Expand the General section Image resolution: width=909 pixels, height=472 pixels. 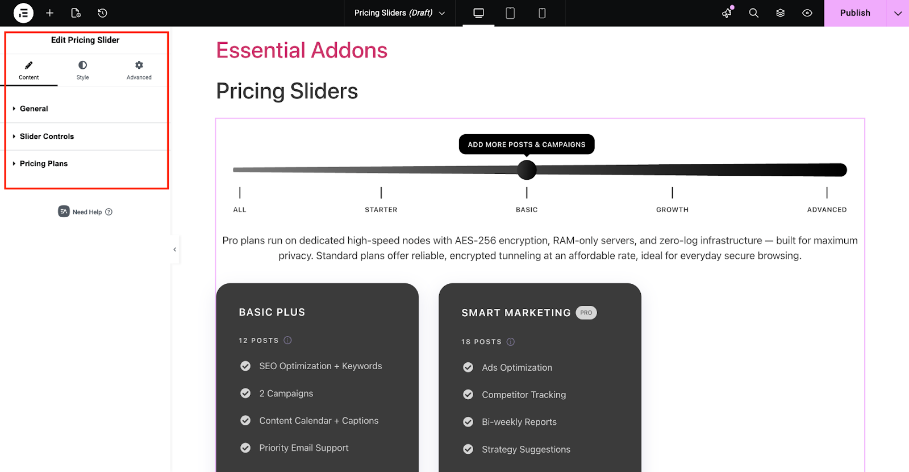[34, 108]
